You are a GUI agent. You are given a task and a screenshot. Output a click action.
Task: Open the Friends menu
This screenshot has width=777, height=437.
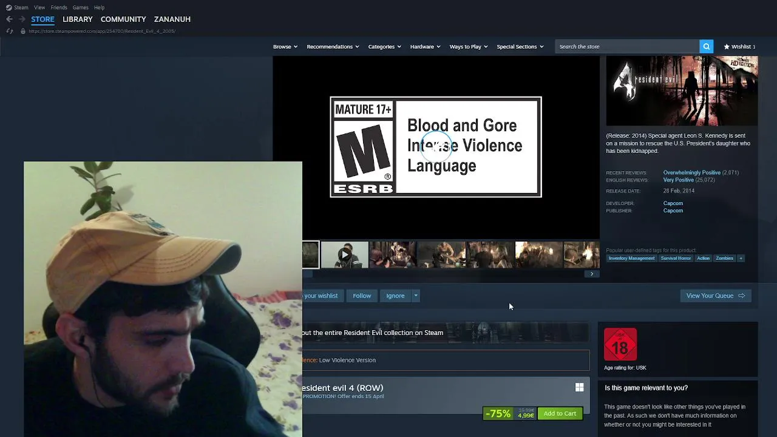point(59,7)
